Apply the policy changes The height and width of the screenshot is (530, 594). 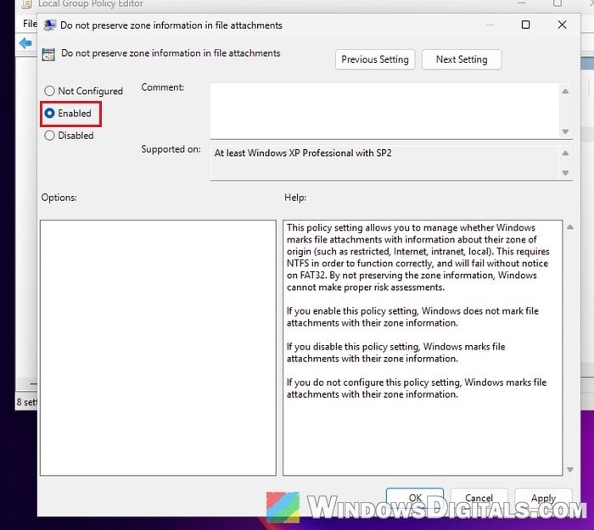point(543,498)
